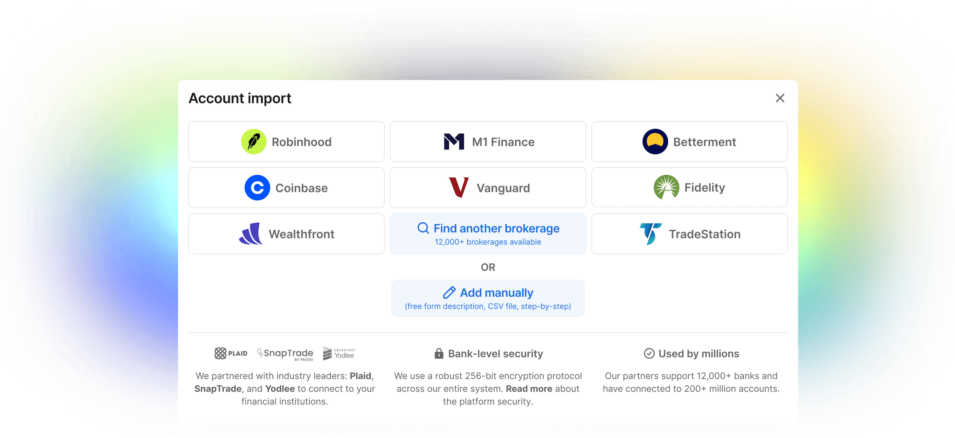The height and width of the screenshot is (438, 955).
Task: Close the Account import dialog
Action: (780, 98)
